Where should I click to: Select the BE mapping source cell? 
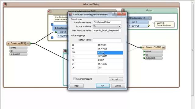(x=84, y=45)
